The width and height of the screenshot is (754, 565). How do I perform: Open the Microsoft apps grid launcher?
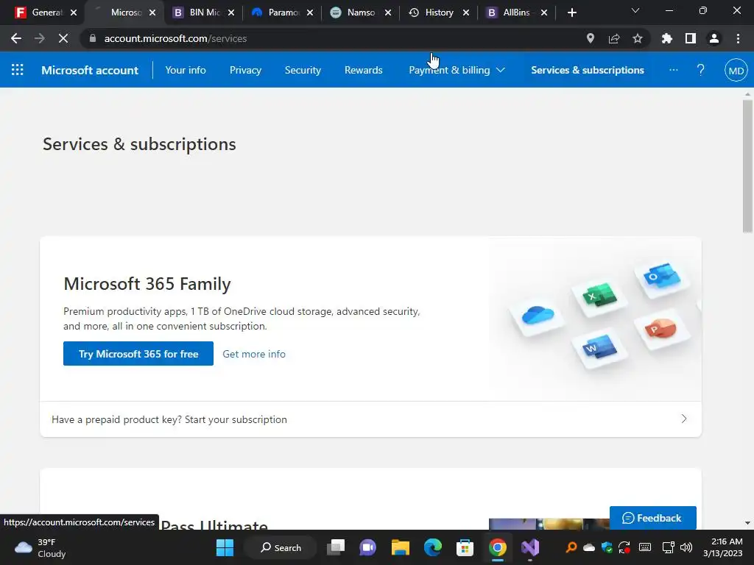[x=18, y=70]
